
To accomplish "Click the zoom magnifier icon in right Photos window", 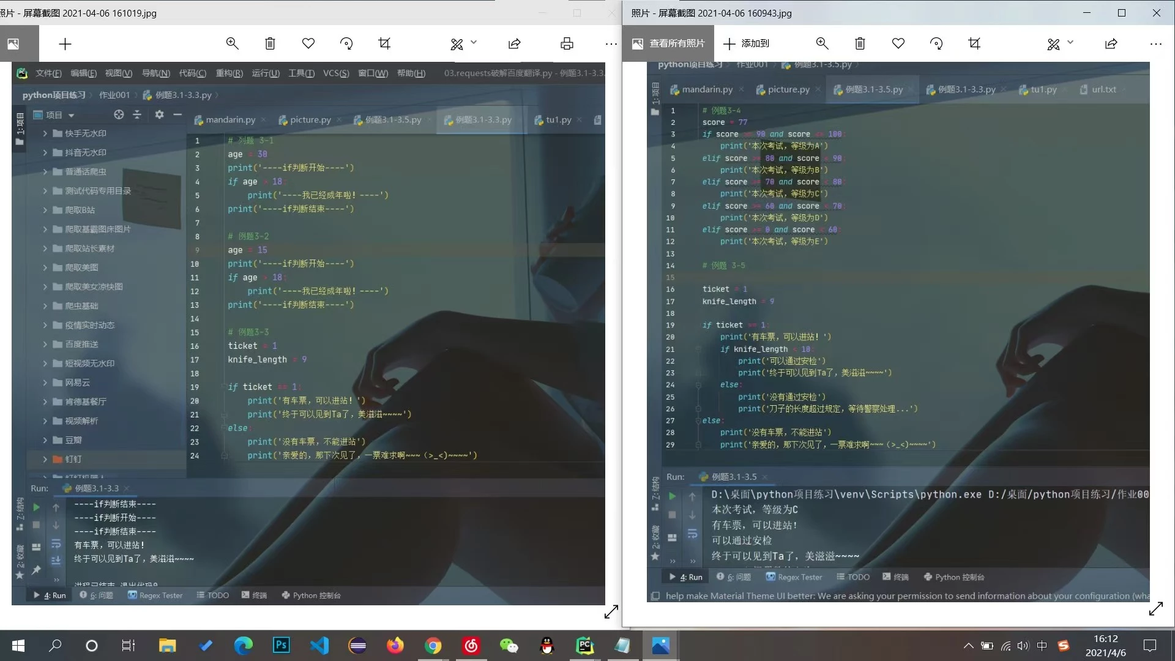I will click(822, 43).
